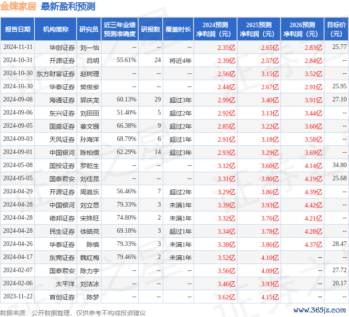This screenshot has width=349, height=317.
Task: Click the 2024预测净利润 column header
Action: 215,29
